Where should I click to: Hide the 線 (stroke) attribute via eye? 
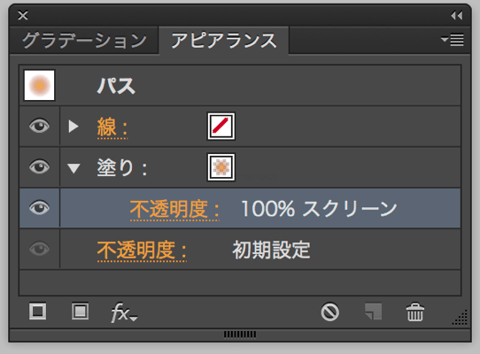pyautogui.click(x=39, y=126)
